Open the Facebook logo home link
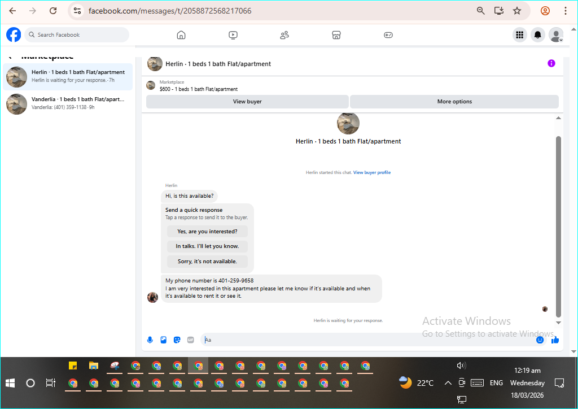Screen dimensions: 578x409 tap(14, 34)
